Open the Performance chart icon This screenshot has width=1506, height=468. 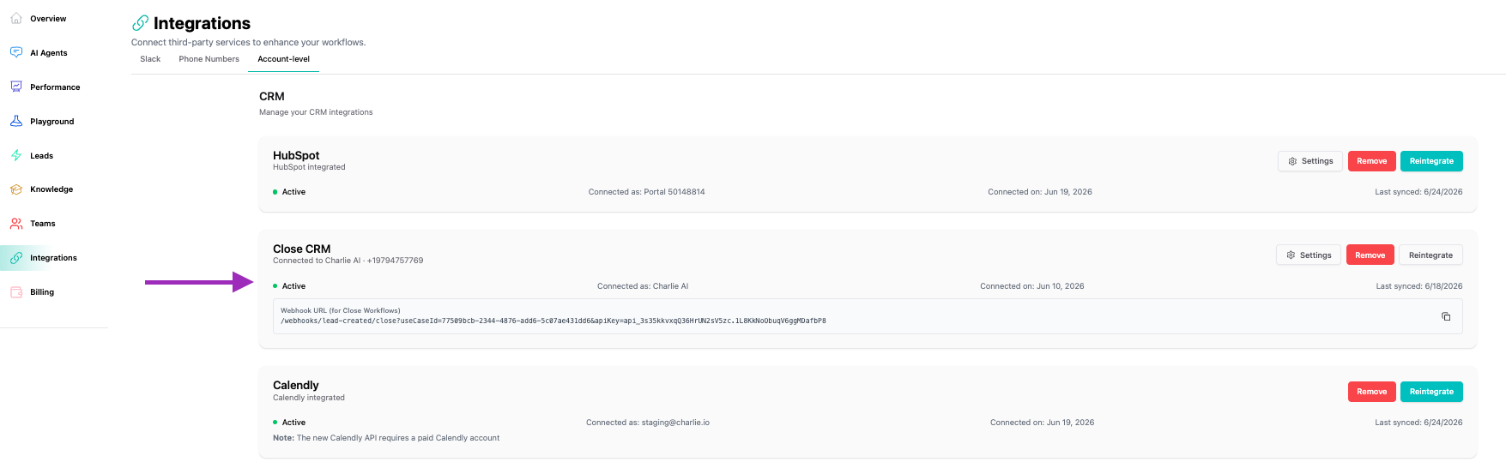point(16,87)
